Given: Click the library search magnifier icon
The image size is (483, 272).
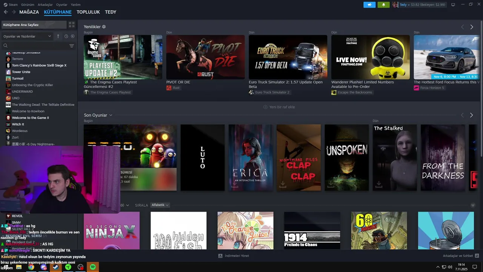Looking at the screenshot, I should click(x=6, y=46).
